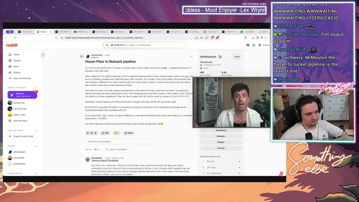
Task: Toggle the browser sidebar panel icon
Action: (x=257, y=38)
